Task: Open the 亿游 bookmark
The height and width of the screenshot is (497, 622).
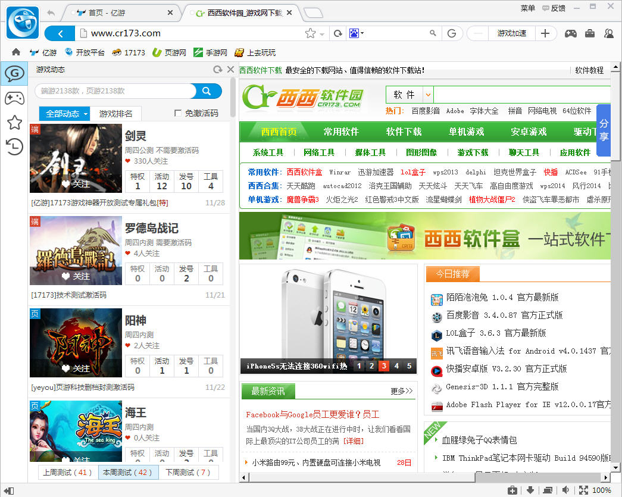Action: (43, 52)
